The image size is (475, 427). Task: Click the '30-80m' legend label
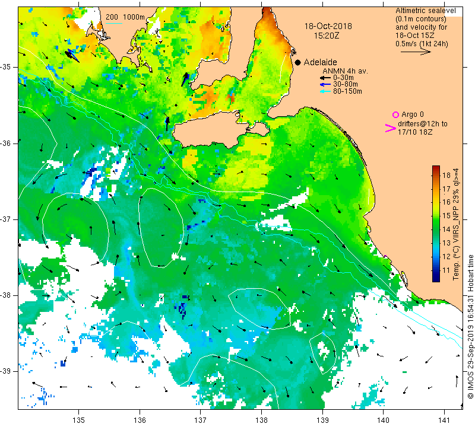pos(345,84)
